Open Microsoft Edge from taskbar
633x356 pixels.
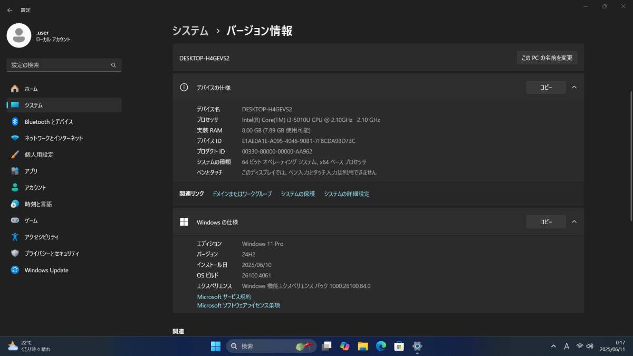click(x=381, y=346)
